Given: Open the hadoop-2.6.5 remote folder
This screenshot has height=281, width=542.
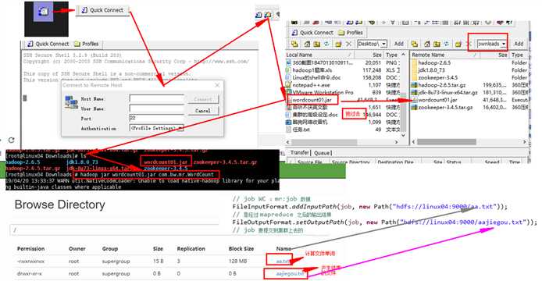Looking at the screenshot, I should pos(434,62).
